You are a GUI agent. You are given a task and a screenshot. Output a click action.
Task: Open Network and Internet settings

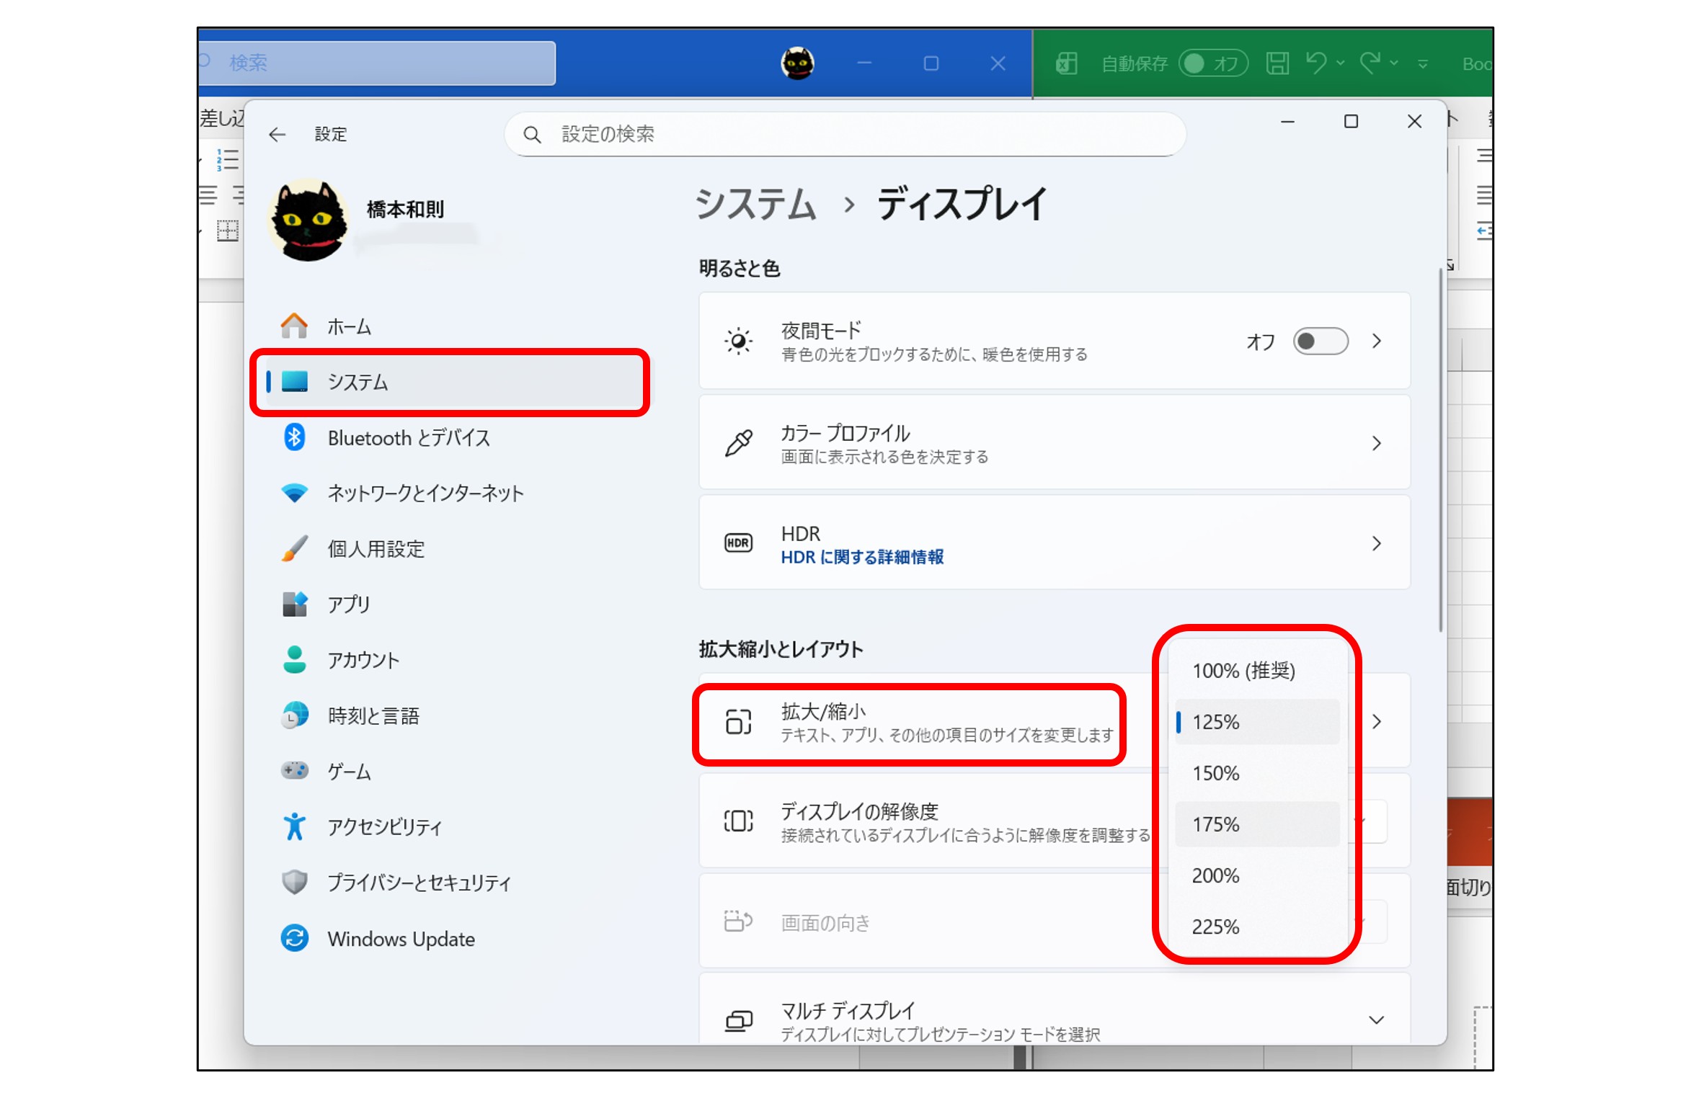(x=425, y=494)
